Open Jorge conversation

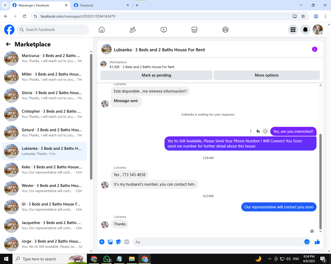click(44, 244)
